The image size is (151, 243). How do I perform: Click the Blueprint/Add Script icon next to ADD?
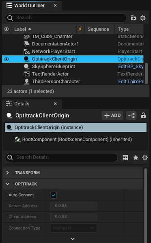click(132, 116)
